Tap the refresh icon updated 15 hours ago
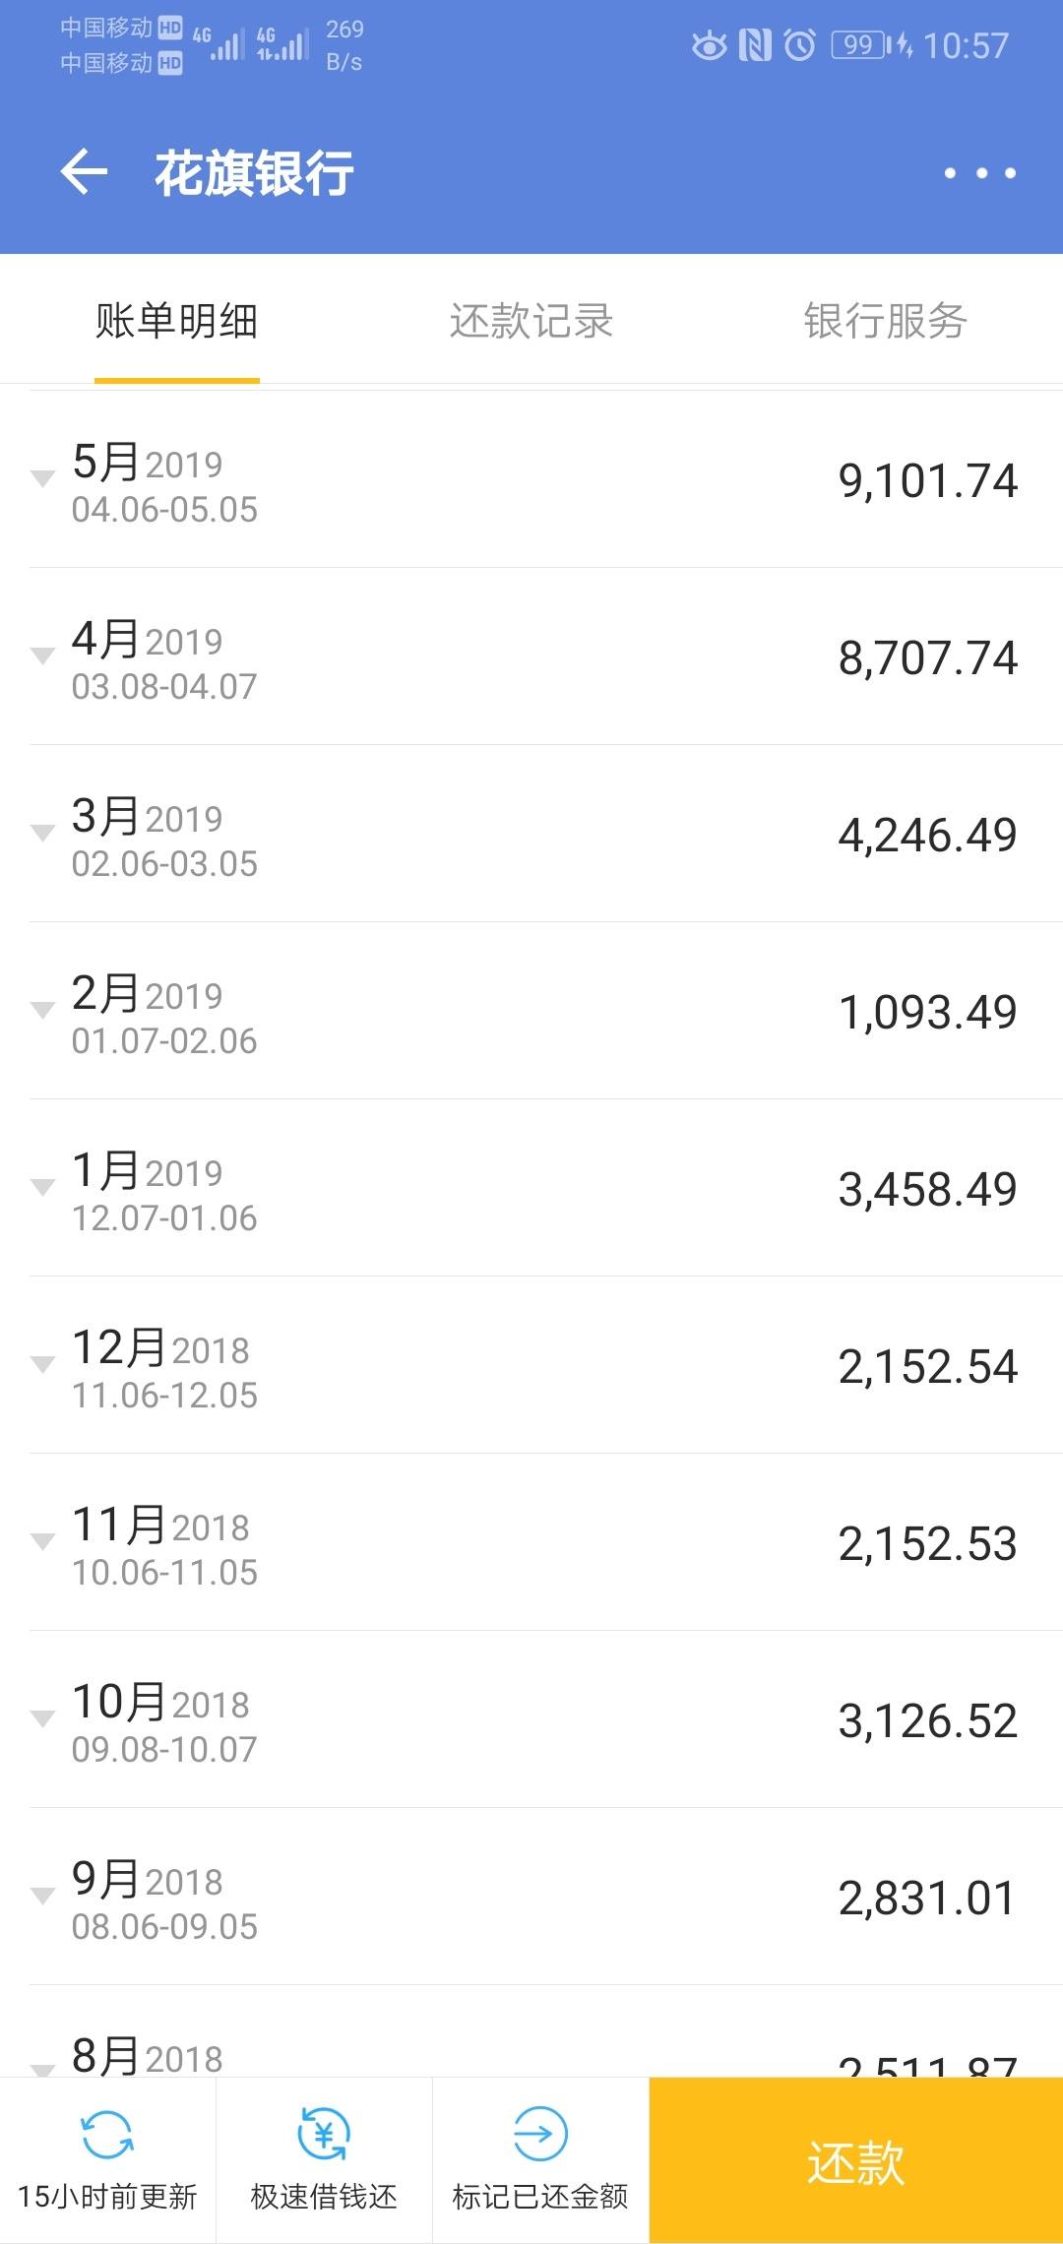This screenshot has width=1063, height=2244. click(x=107, y=2135)
